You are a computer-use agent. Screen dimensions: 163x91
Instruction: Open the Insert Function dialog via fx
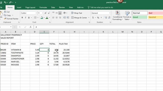click(x=31, y=27)
